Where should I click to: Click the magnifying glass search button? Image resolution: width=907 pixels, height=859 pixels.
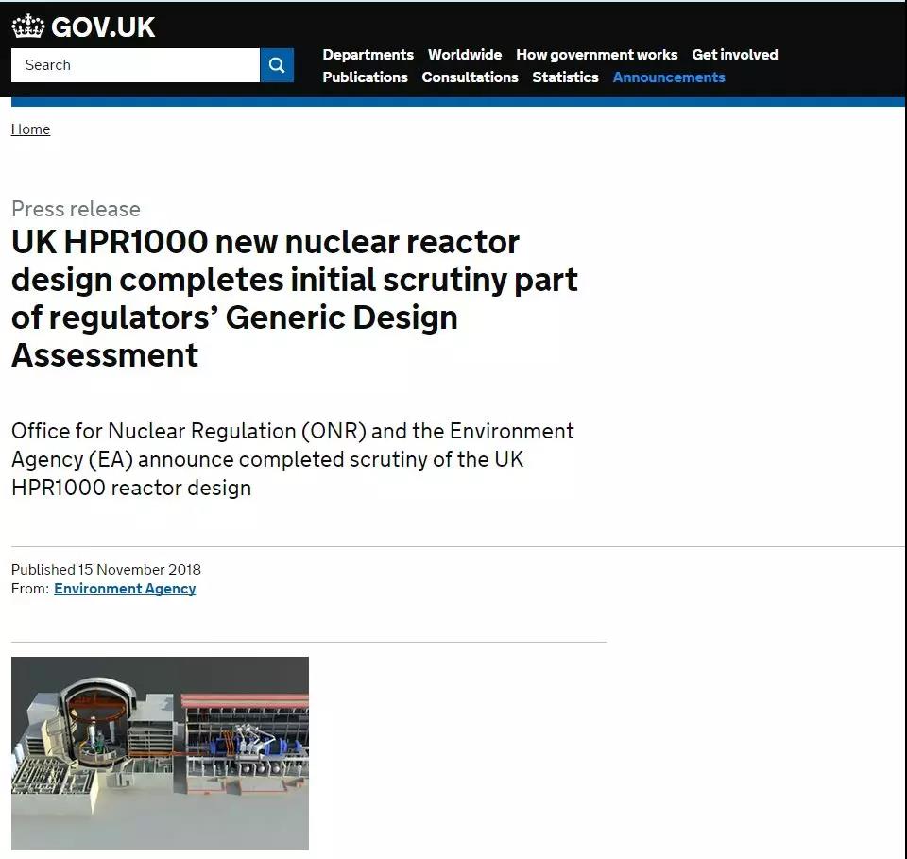pos(277,65)
